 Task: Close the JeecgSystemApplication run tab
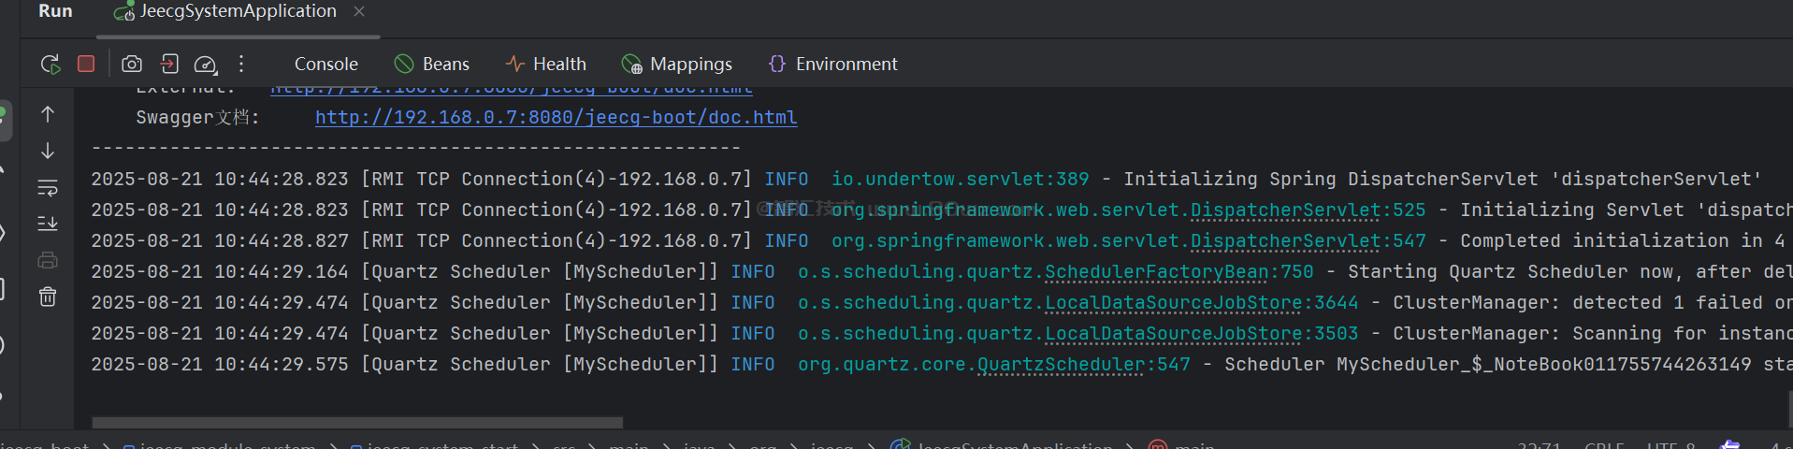click(x=359, y=11)
